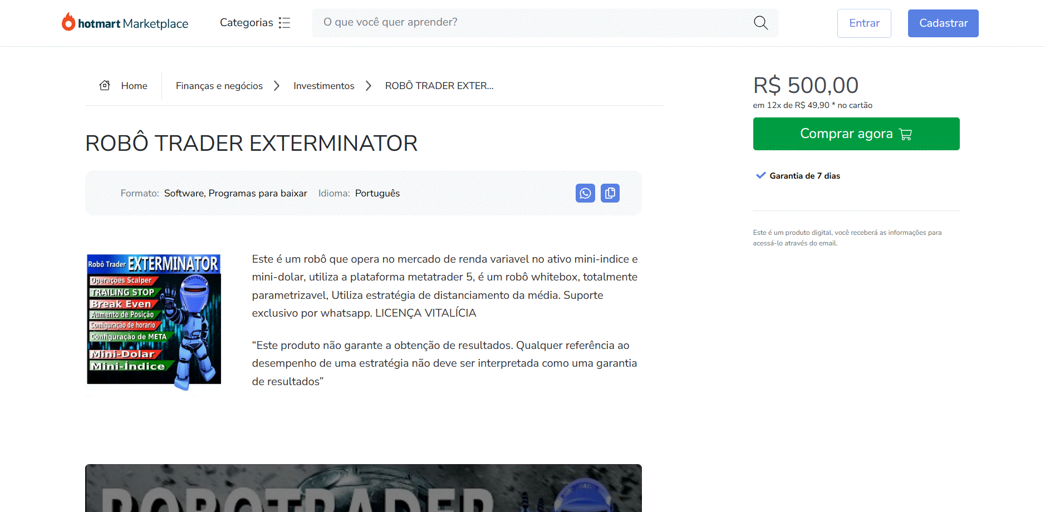This screenshot has height=512, width=1045.
Task: Click Comprar agora button
Action: (856, 134)
